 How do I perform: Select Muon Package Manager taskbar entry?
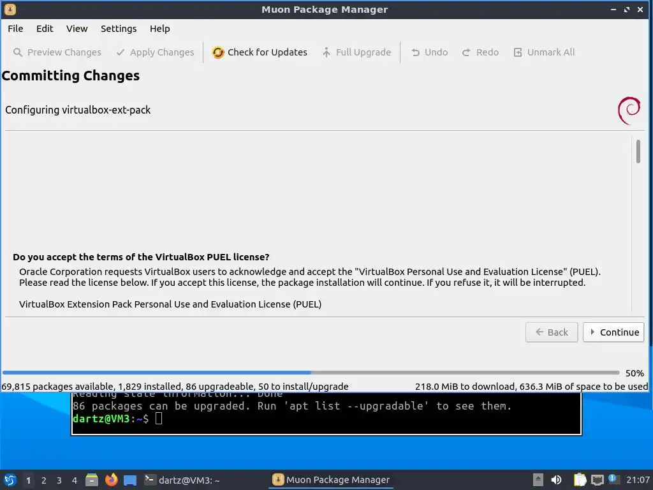(331, 480)
